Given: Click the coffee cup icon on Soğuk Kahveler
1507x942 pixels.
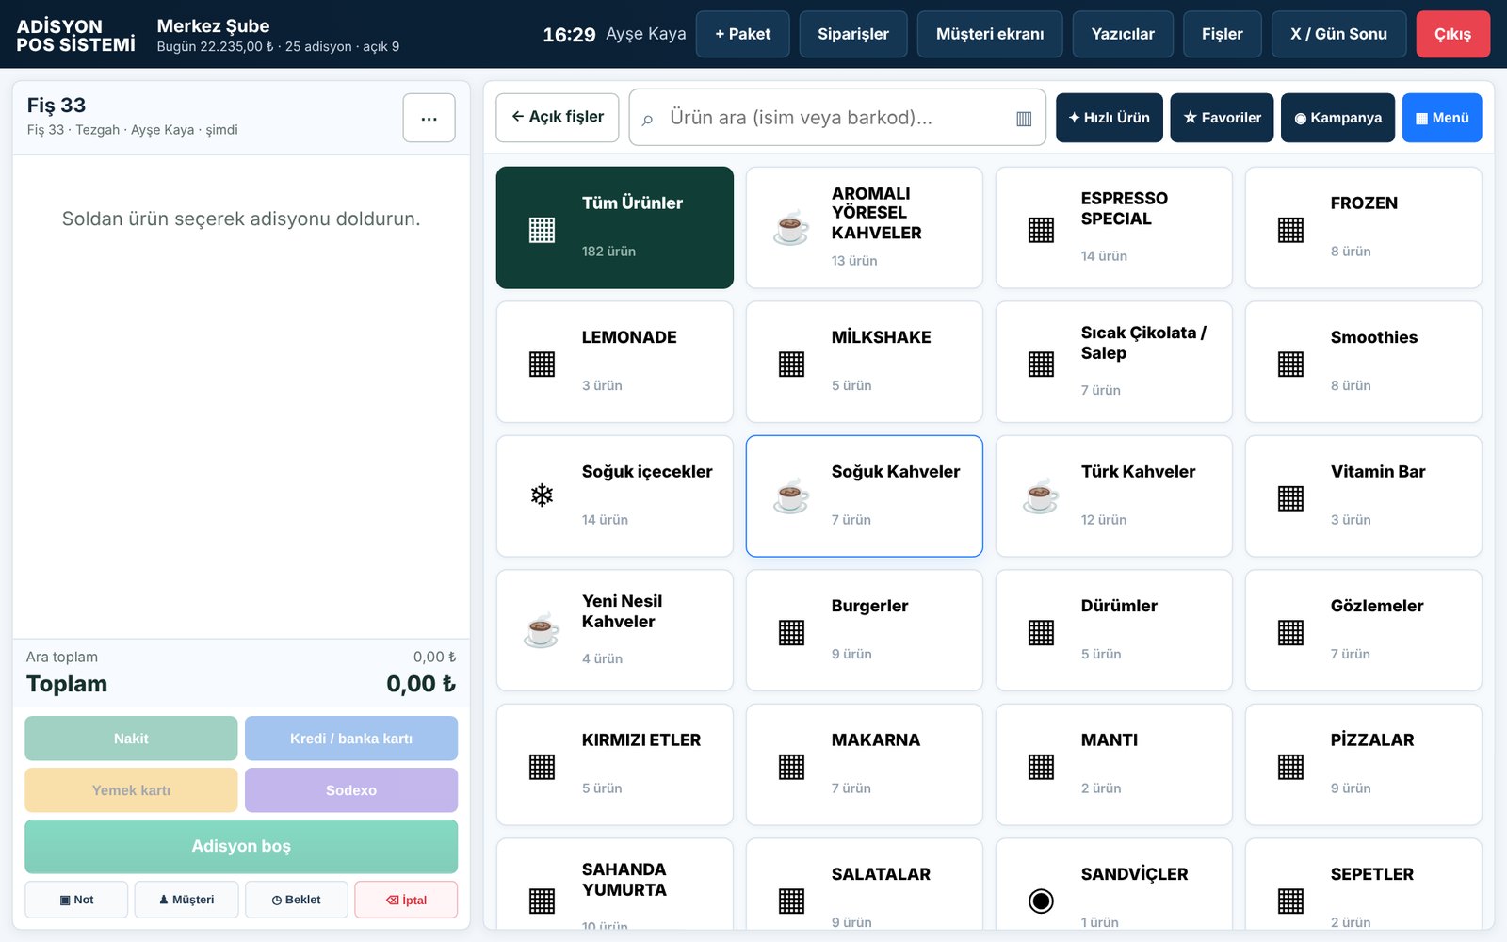Looking at the screenshot, I should [791, 495].
